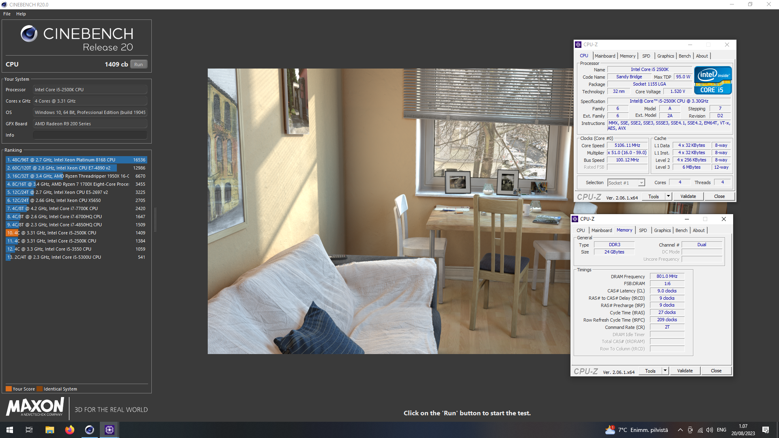Image resolution: width=779 pixels, height=438 pixels.
Task: Click the Intel Core i5 logo badge
Action: click(x=713, y=80)
